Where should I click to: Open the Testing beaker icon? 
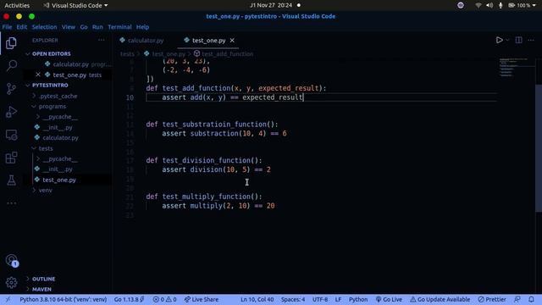11,180
